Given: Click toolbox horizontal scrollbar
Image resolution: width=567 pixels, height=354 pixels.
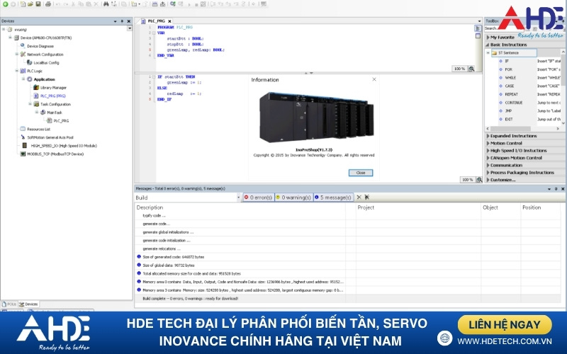Looking at the screenshot, I should pyautogui.click(x=510, y=129).
